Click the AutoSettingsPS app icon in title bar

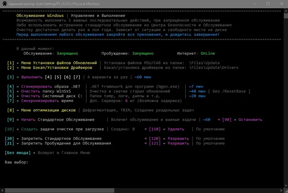5,4
